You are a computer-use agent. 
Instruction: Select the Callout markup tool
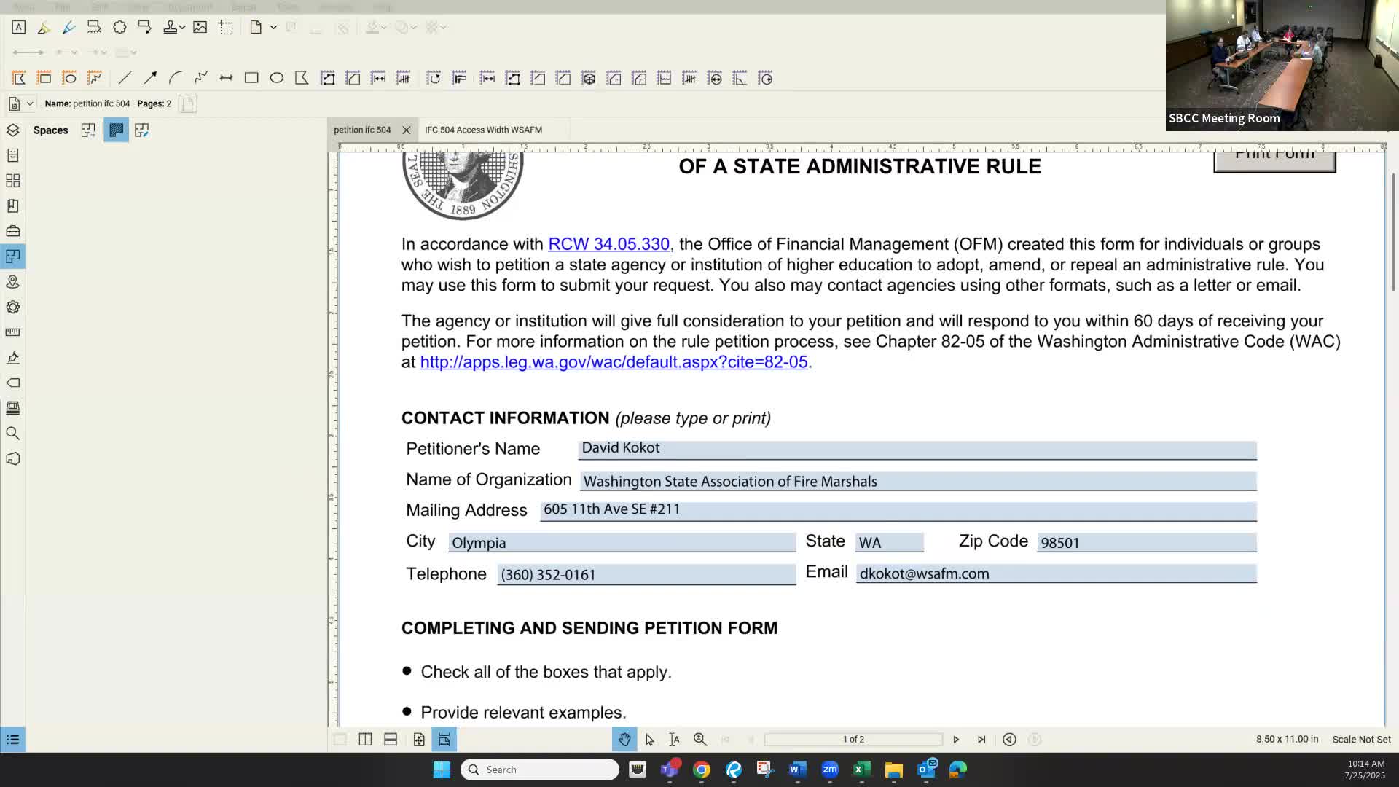pyautogui.click(x=144, y=27)
